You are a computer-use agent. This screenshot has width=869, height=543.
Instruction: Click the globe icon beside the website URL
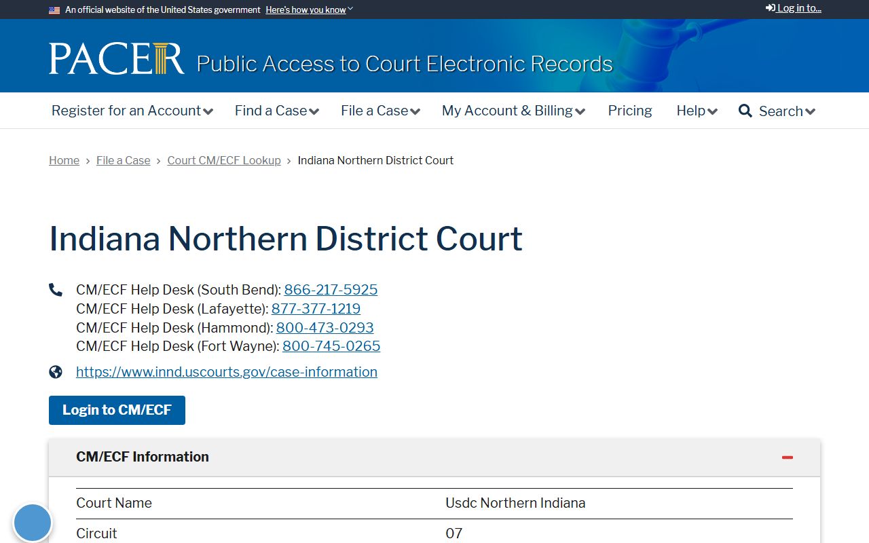point(56,372)
